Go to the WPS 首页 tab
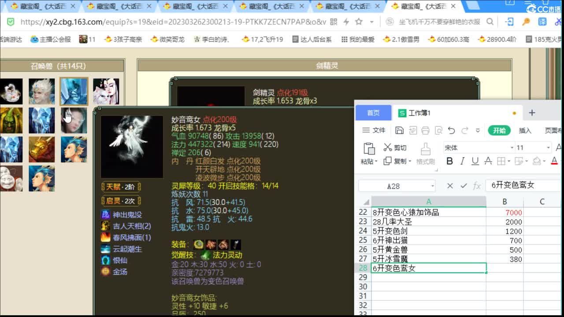 click(373, 113)
